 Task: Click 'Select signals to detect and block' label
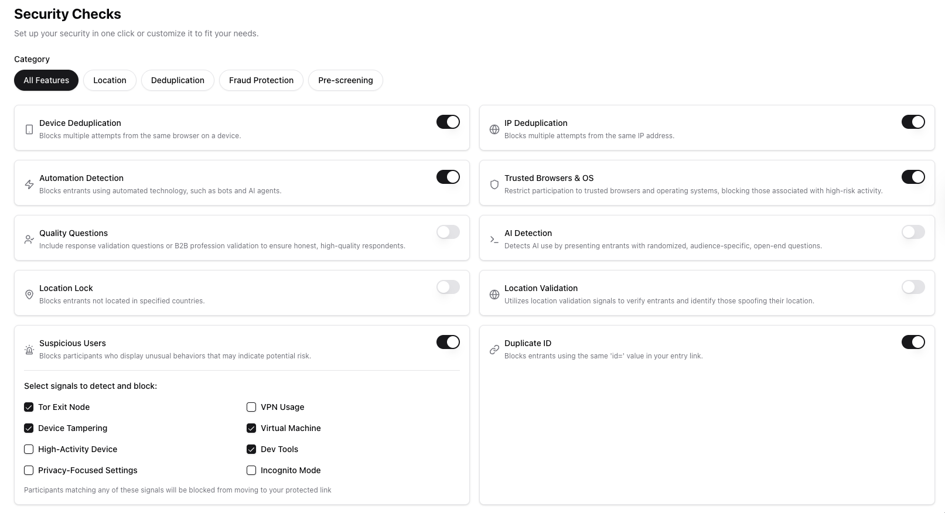91,386
